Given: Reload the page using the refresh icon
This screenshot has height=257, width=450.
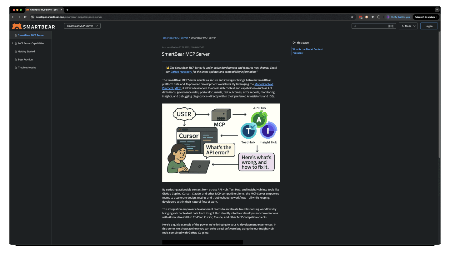Looking at the screenshot, I should [x=25, y=17].
